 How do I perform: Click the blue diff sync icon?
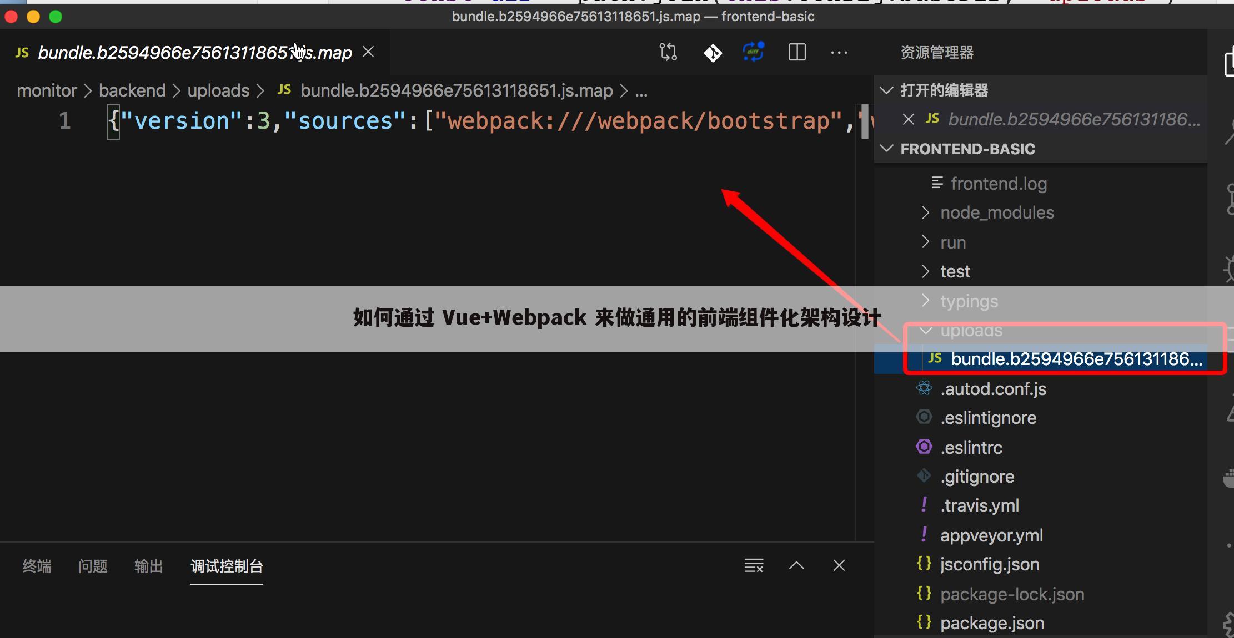[754, 52]
